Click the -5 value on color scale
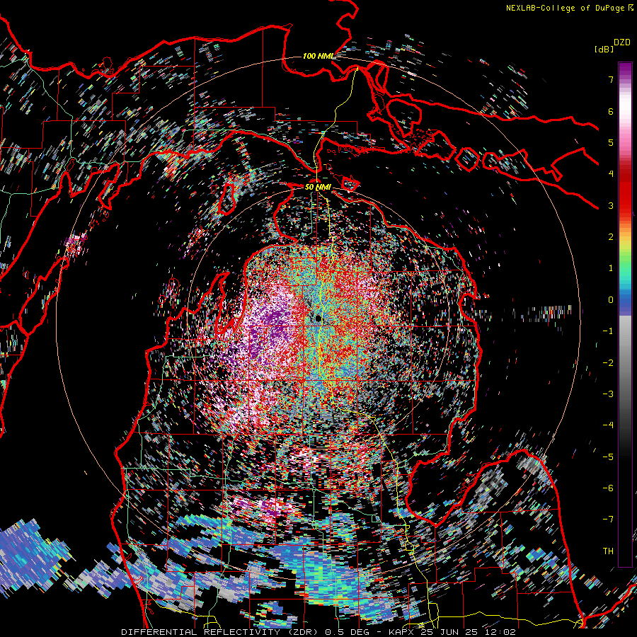The width and height of the screenshot is (637, 637). pos(608,457)
